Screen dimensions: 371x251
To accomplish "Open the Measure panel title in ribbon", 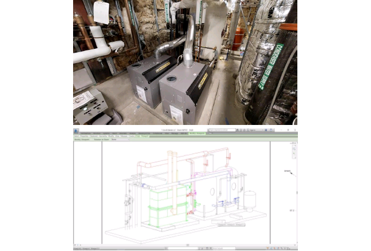I will pos(124,136).
